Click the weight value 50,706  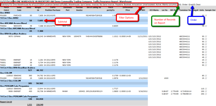(40, 91)
